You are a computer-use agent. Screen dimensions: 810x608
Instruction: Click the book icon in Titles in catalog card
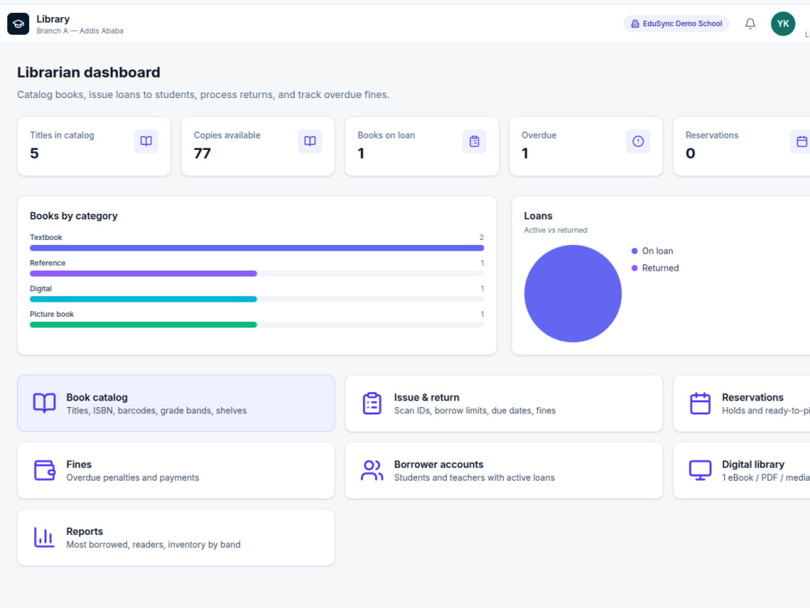click(x=146, y=141)
